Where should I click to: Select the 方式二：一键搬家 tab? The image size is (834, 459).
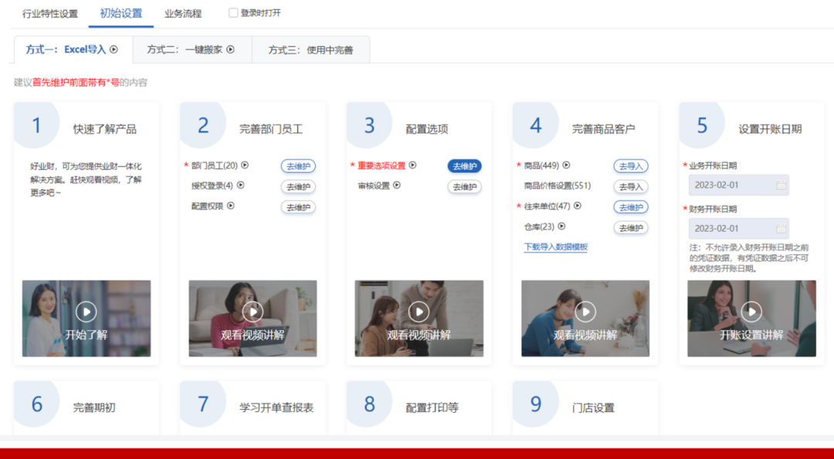[190, 48]
